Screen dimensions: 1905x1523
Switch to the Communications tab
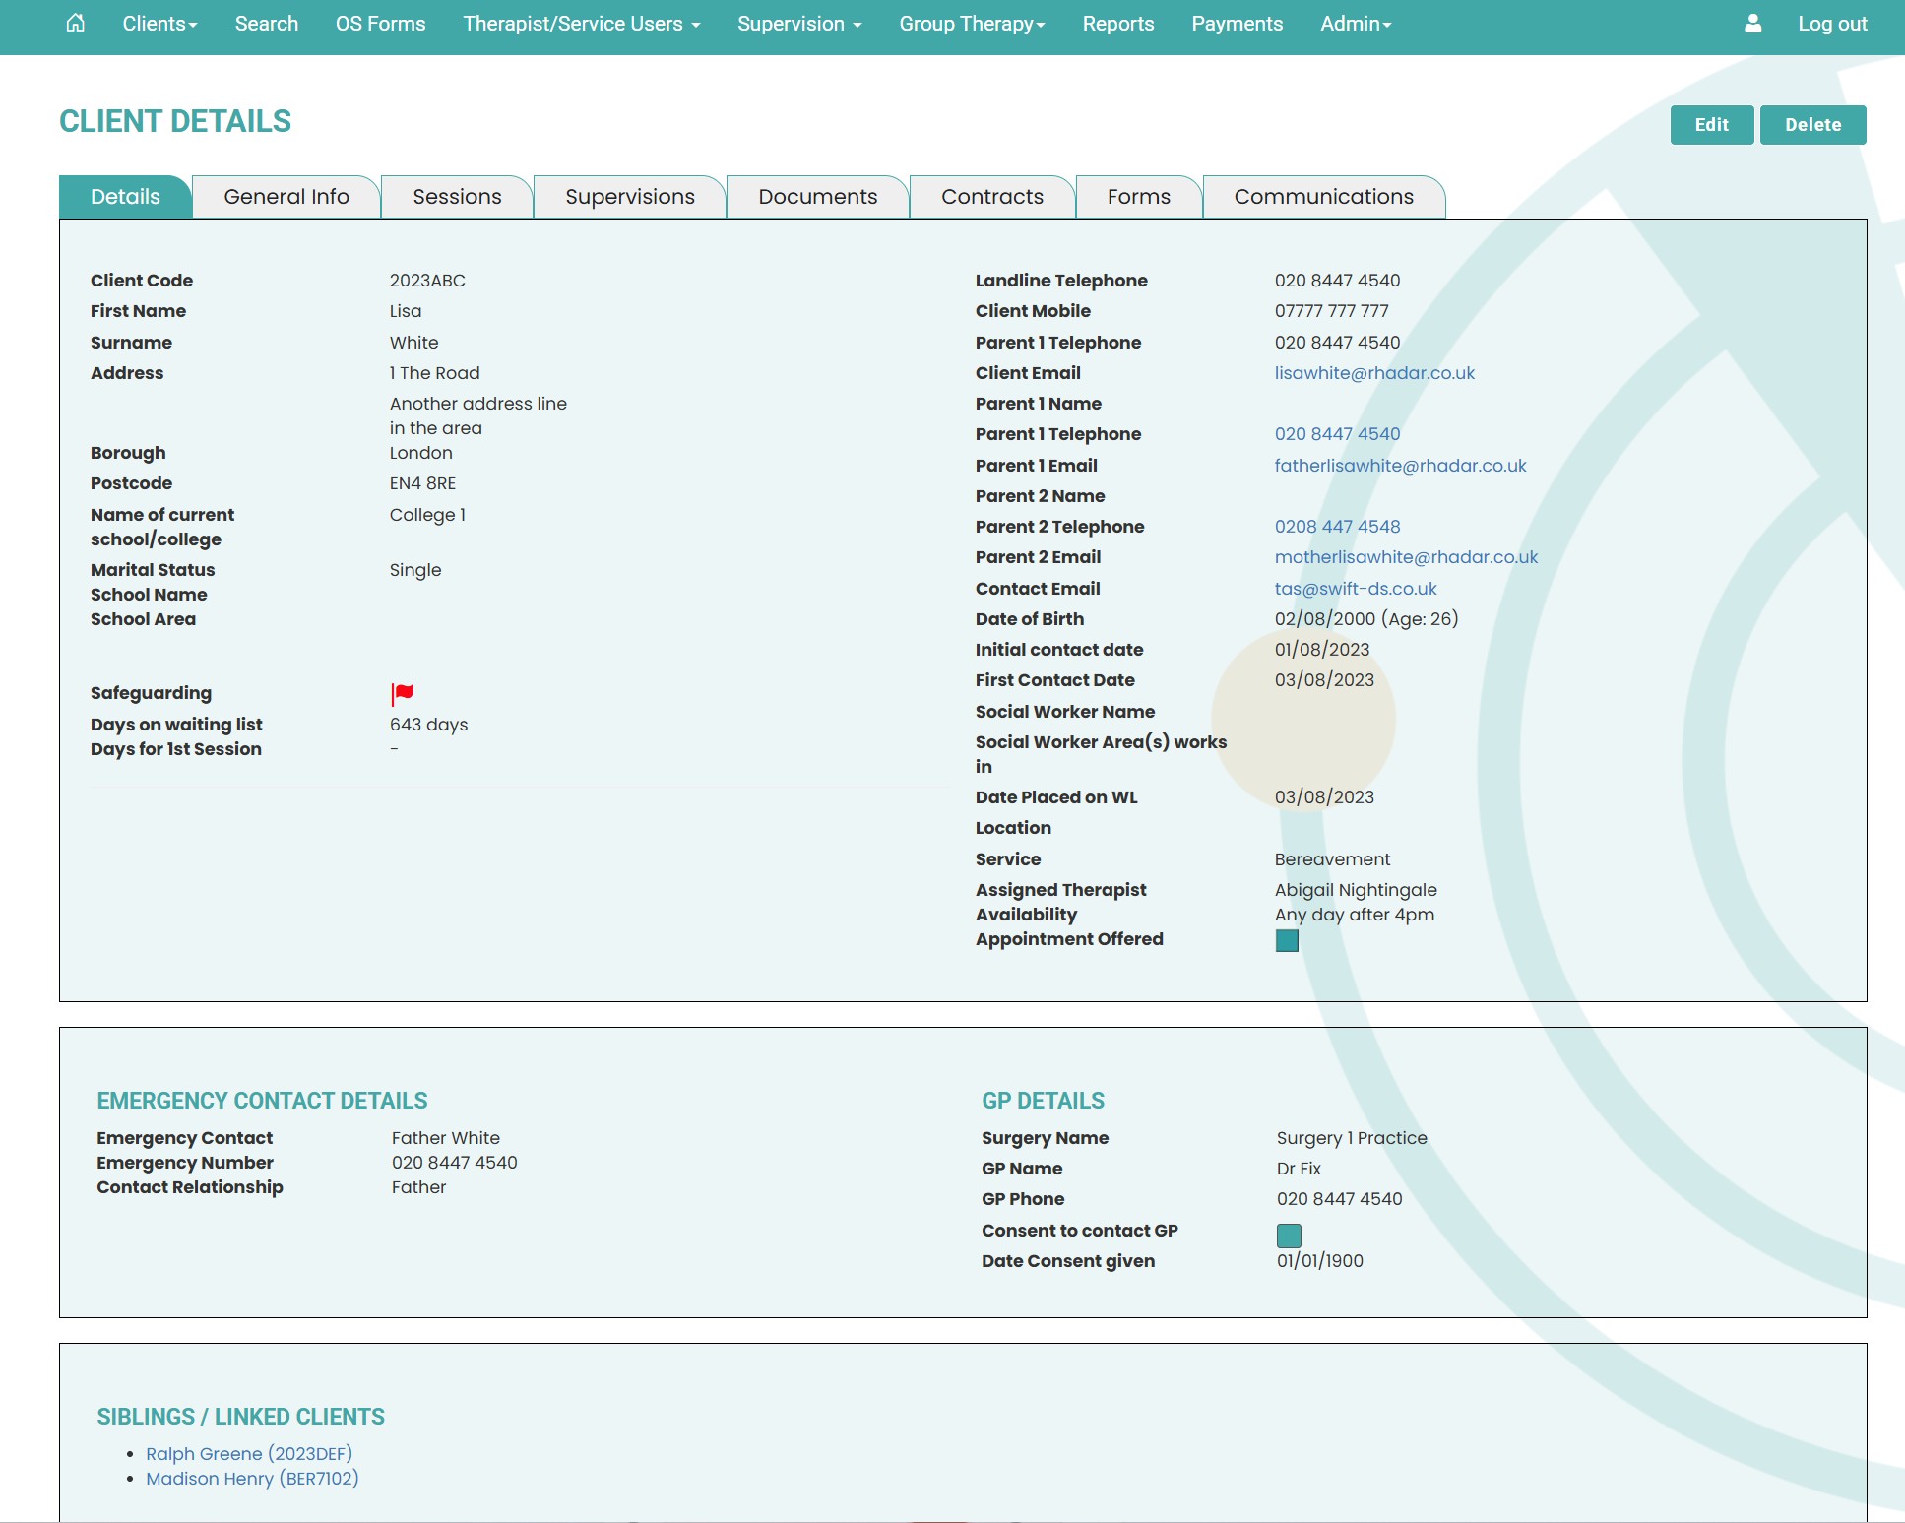tap(1324, 197)
